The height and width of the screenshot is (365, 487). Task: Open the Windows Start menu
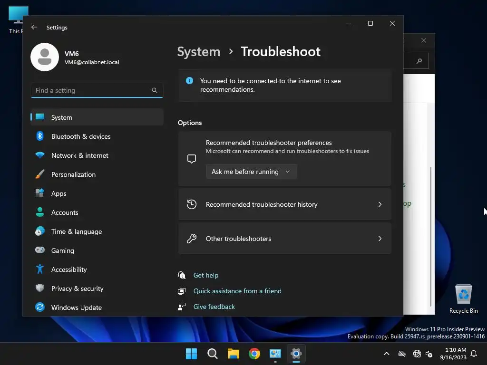pos(191,354)
